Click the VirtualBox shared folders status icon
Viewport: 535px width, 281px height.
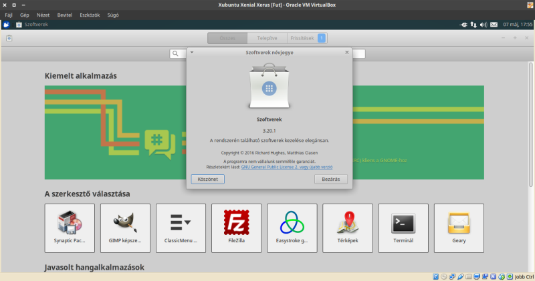coord(469,276)
